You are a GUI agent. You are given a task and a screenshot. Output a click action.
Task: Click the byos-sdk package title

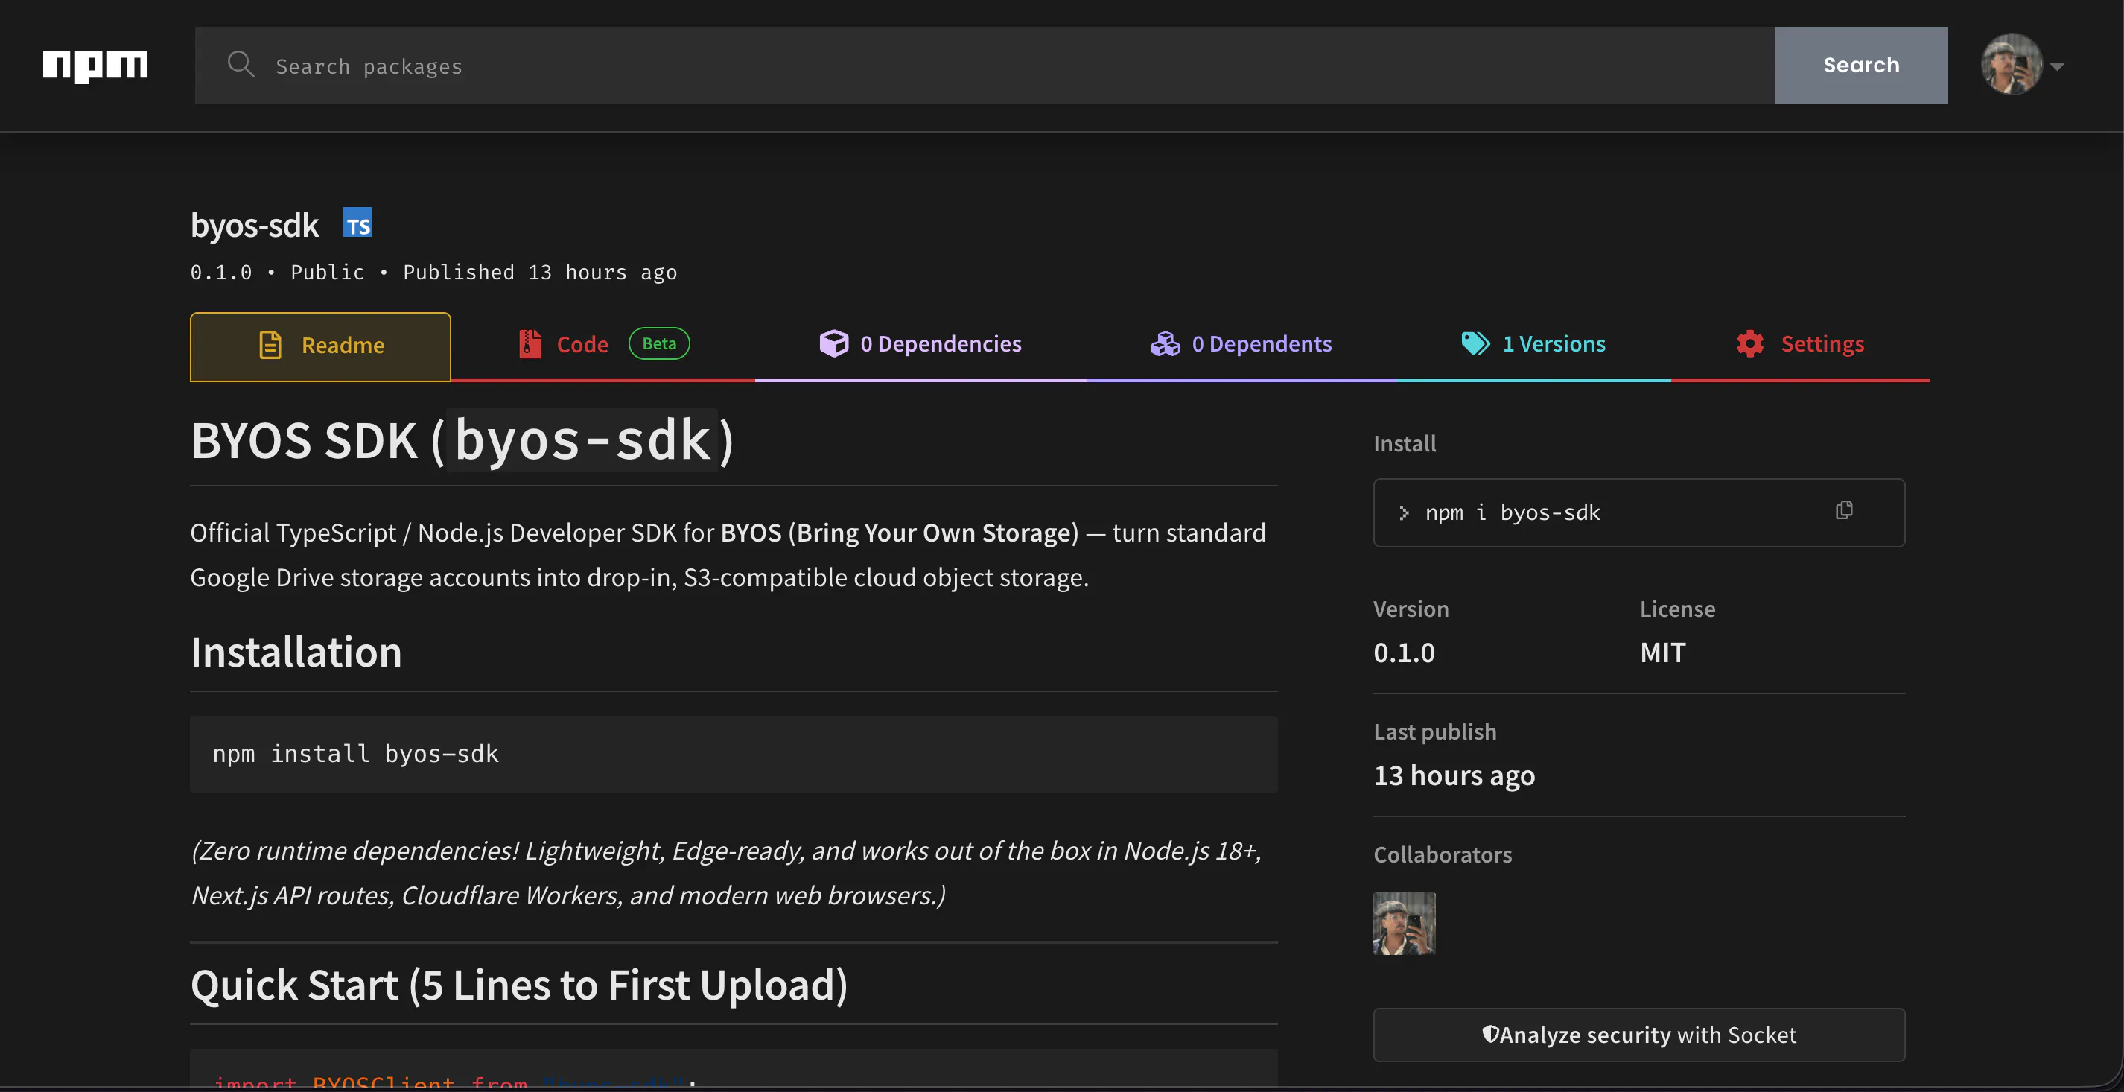tap(254, 225)
